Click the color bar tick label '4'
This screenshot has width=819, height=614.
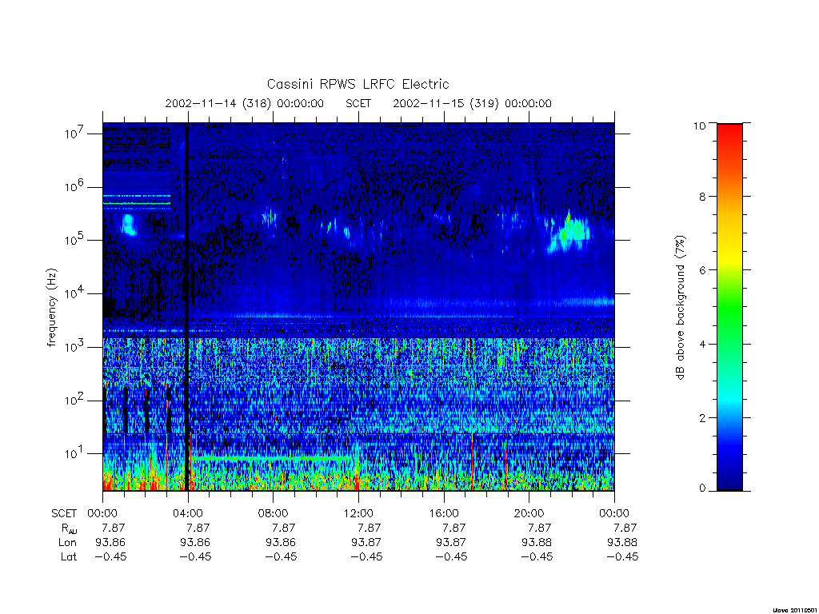coord(702,345)
